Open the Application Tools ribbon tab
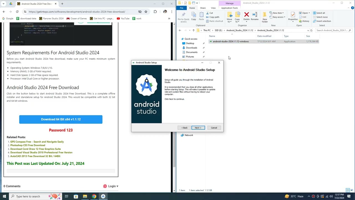355x200 pixels. pyautogui.click(x=229, y=8)
